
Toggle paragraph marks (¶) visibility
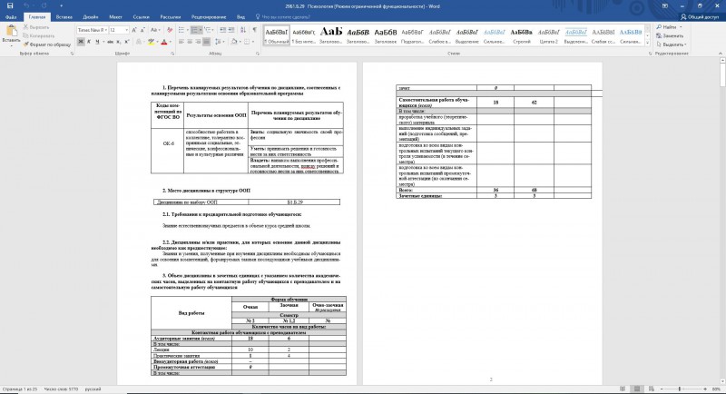(x=254, y=30)
